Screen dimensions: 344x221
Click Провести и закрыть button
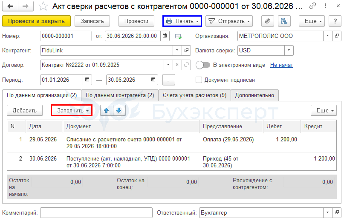pyautogui.click(x=36, y=21)
